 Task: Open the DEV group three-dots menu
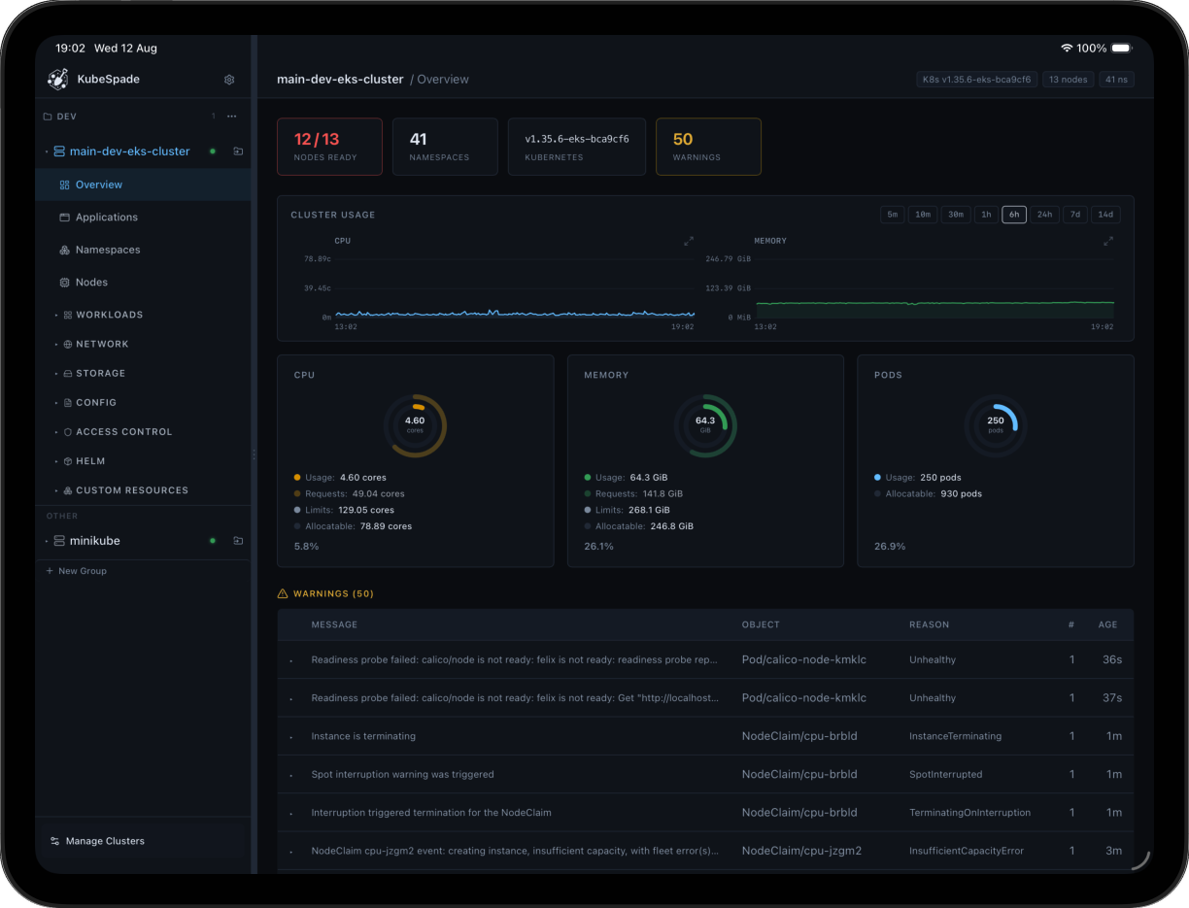(x=231, y=117)
